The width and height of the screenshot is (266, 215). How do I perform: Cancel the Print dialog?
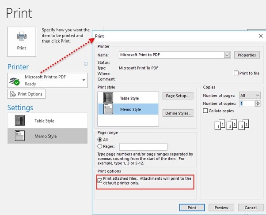[x=251, y=208]
